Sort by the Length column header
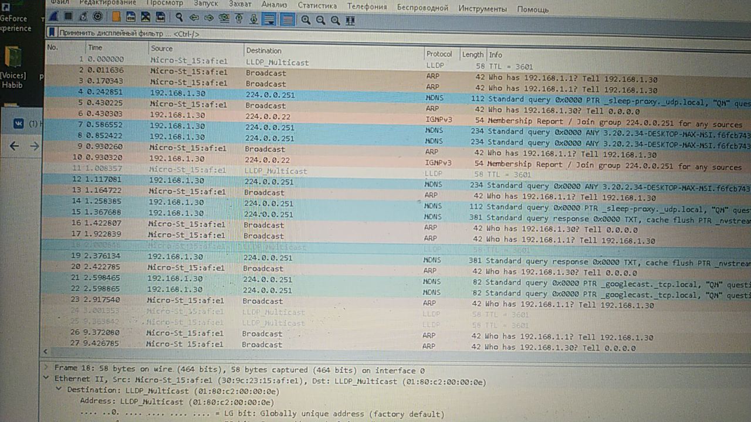Viewport: 751px width, 422px height. tap(472, 55)
